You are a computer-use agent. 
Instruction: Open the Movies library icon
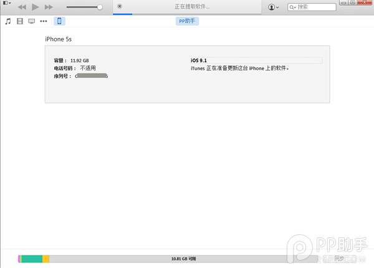pos(20,21)
